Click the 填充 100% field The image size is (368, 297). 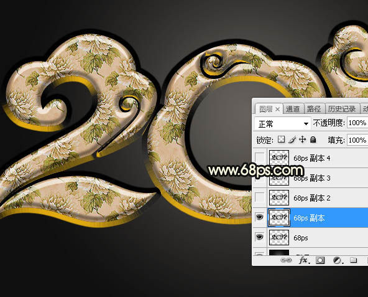click(357, 140)
